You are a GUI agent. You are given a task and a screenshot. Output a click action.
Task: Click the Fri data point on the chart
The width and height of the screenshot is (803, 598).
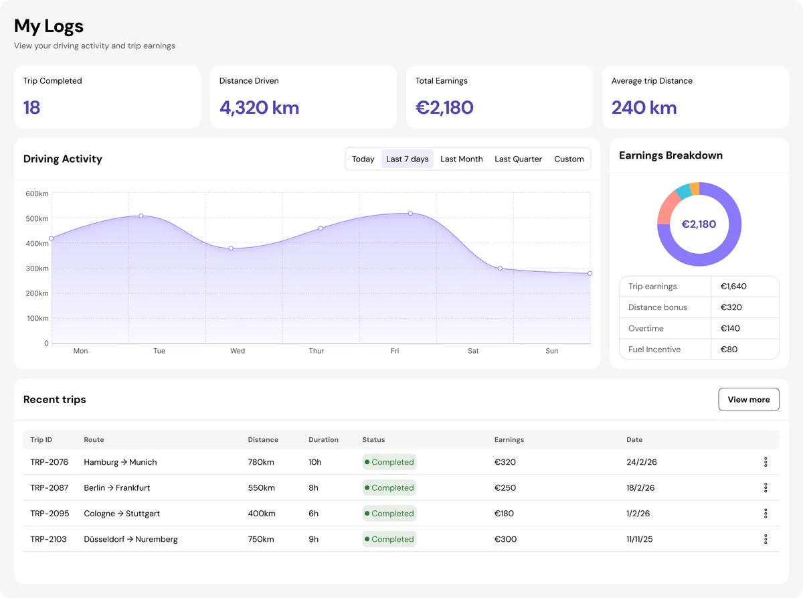(x=410, y=214)
